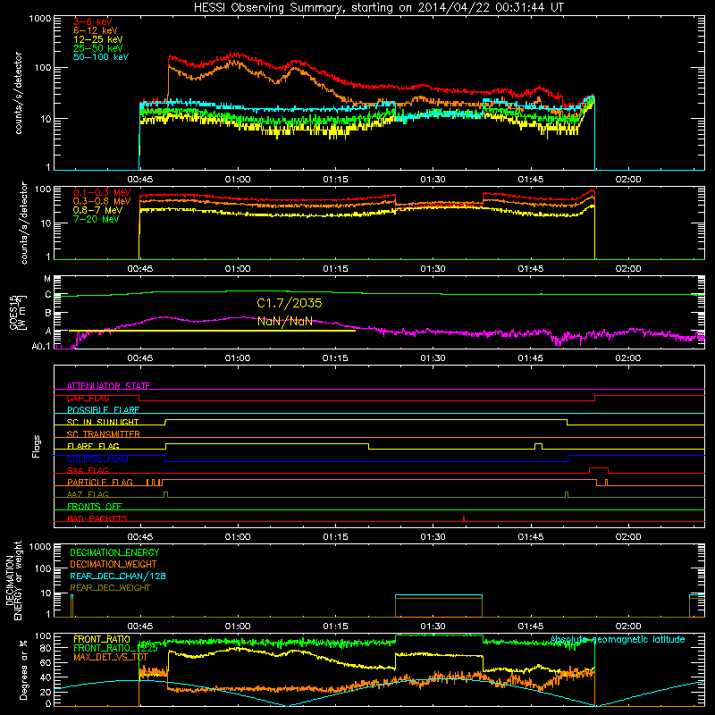Click the NaN/NaN annotation in GOES panel
Screen dimensions: 715x715
285,321
